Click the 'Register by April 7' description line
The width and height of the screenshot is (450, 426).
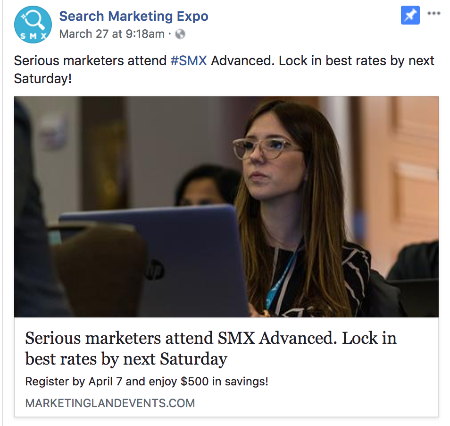(147, 382)
